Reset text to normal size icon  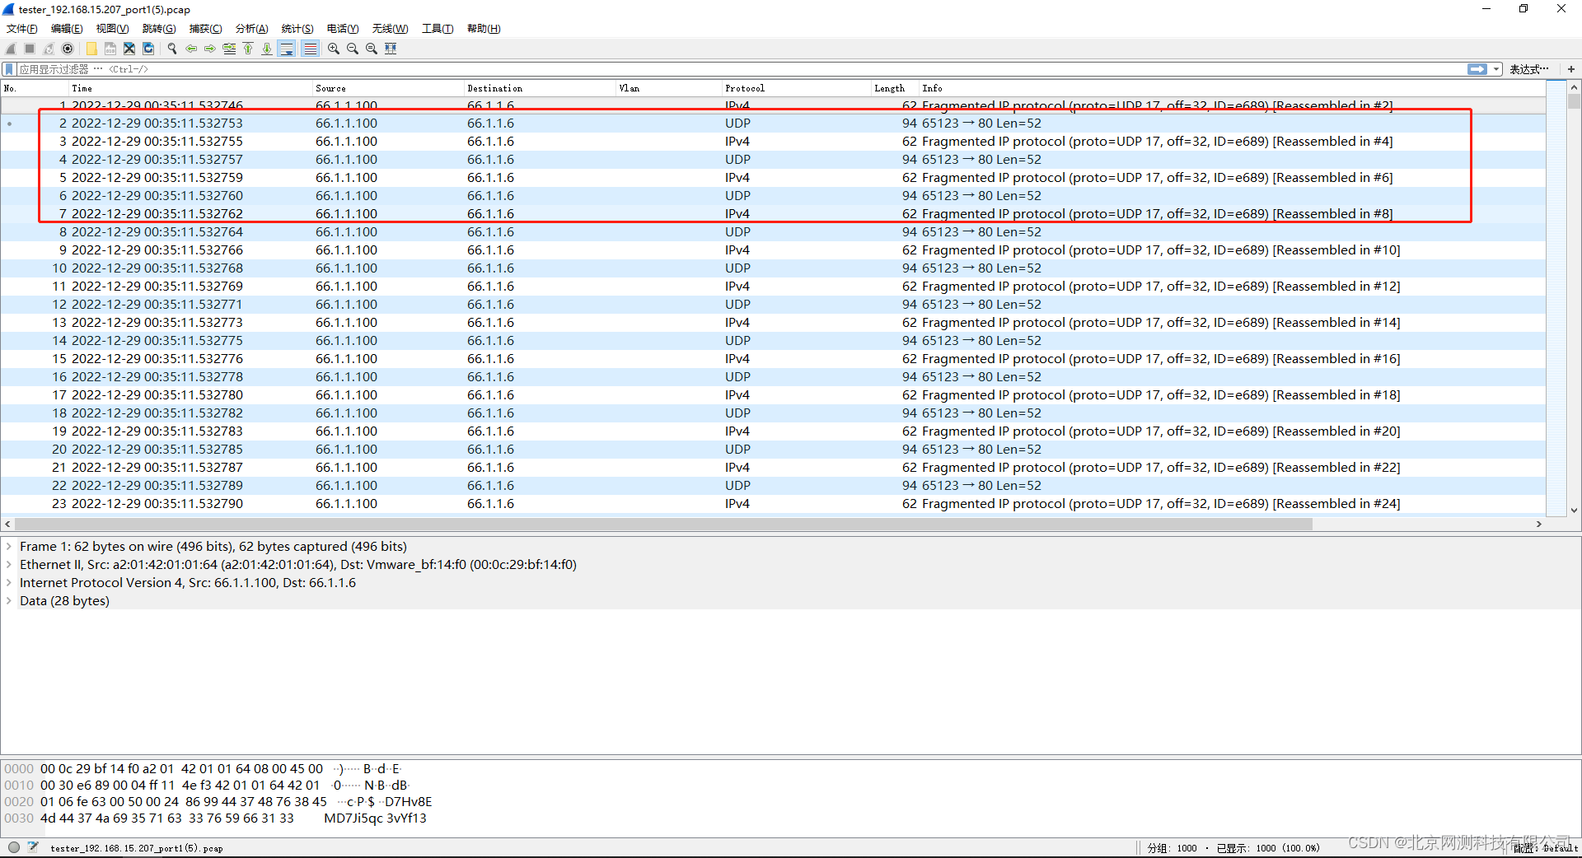[372, 49]
